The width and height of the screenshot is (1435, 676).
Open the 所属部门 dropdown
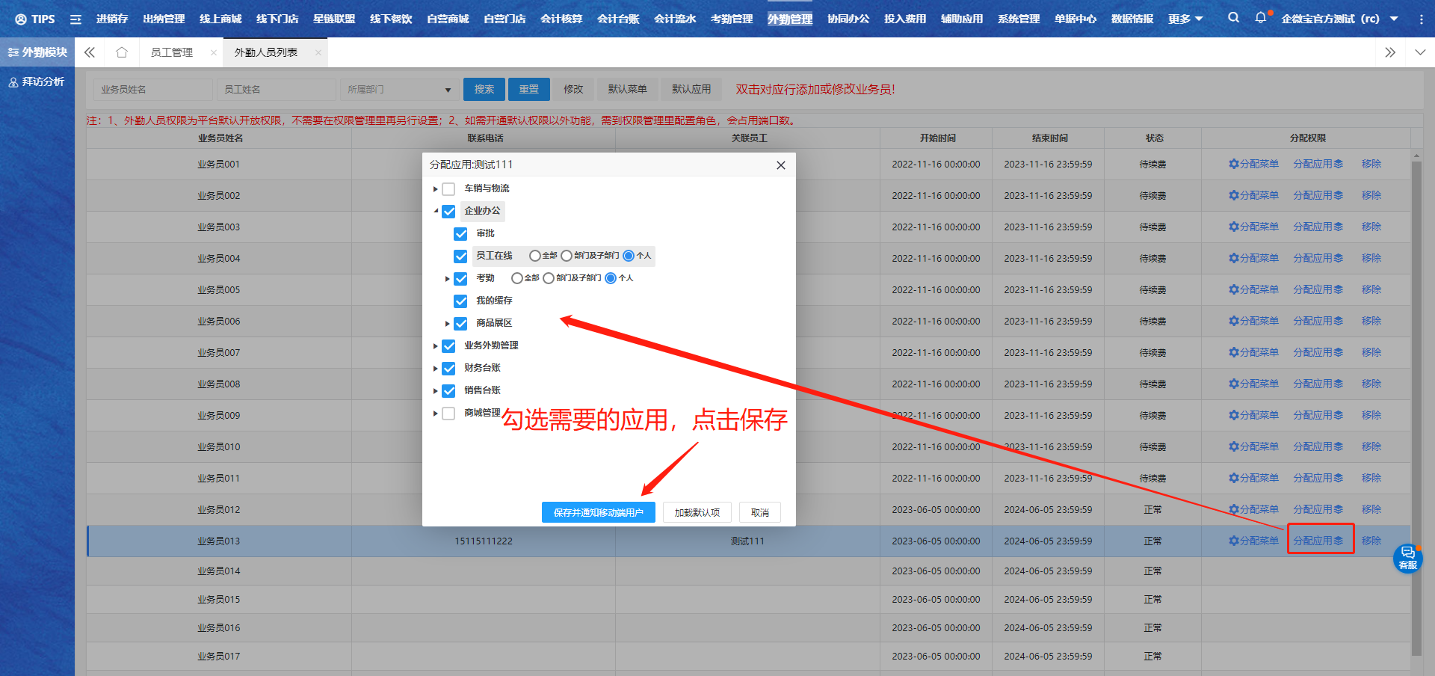pos(399,90)
